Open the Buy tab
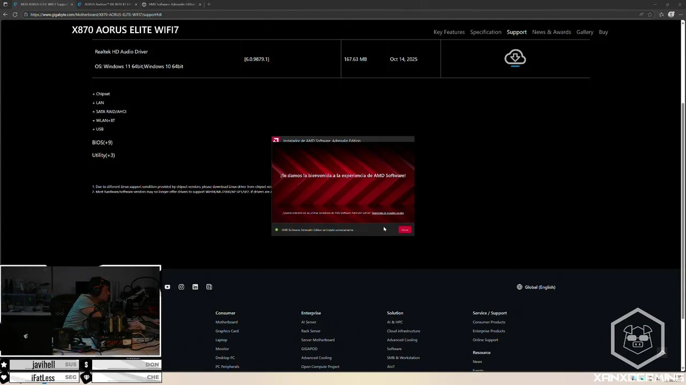The height and width of the screenshot is (385, 686). 603,32
